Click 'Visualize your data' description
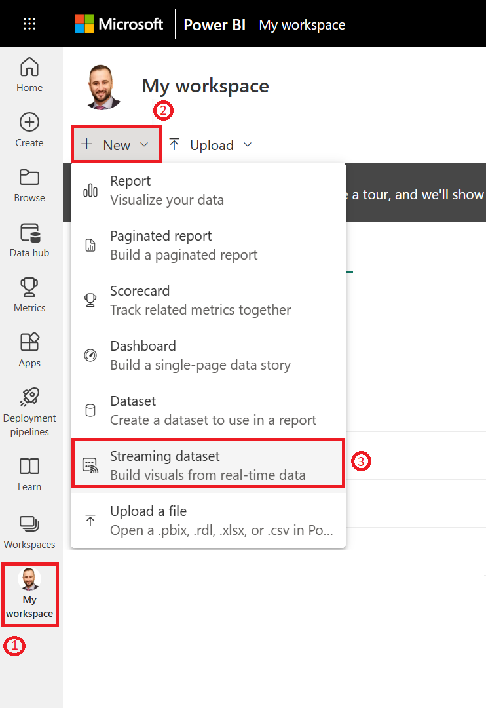Screen dimensions: 486x708 [167, 199]
